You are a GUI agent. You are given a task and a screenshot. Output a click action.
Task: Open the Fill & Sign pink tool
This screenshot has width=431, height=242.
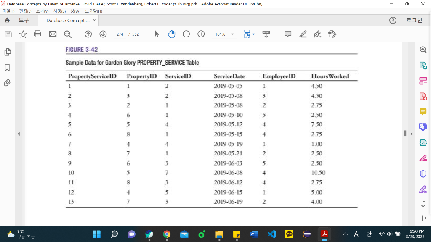[423, 158]
